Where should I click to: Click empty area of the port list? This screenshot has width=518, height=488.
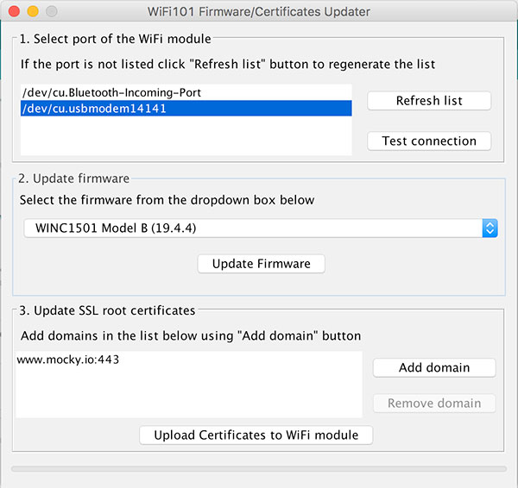coord(186,138)
